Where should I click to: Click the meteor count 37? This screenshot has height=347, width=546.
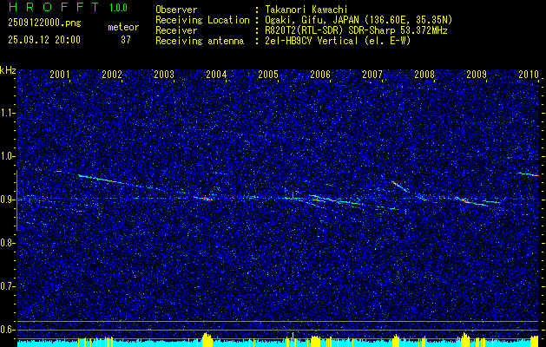tap(126, 40)
